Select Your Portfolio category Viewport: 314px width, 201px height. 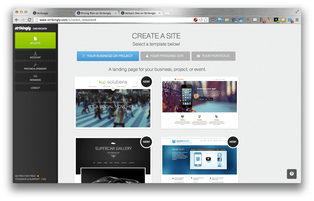click(213, 56)
